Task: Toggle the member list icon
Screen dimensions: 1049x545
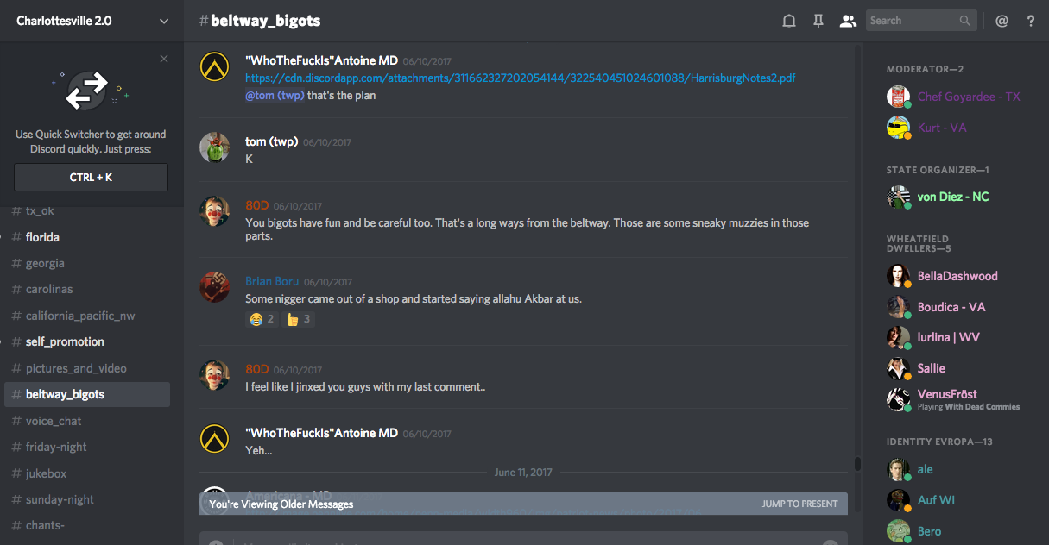Action: point(847,22)
